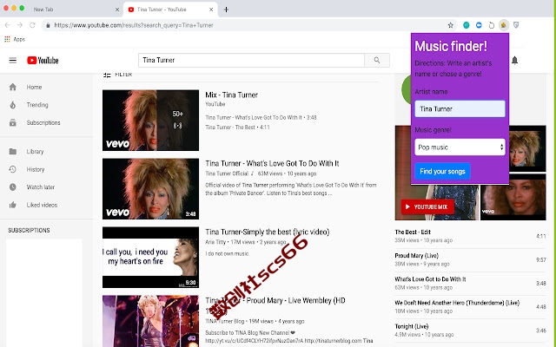556x347 pixels.
Task: Click the YouTube search box
Action: tap(251, 60)
